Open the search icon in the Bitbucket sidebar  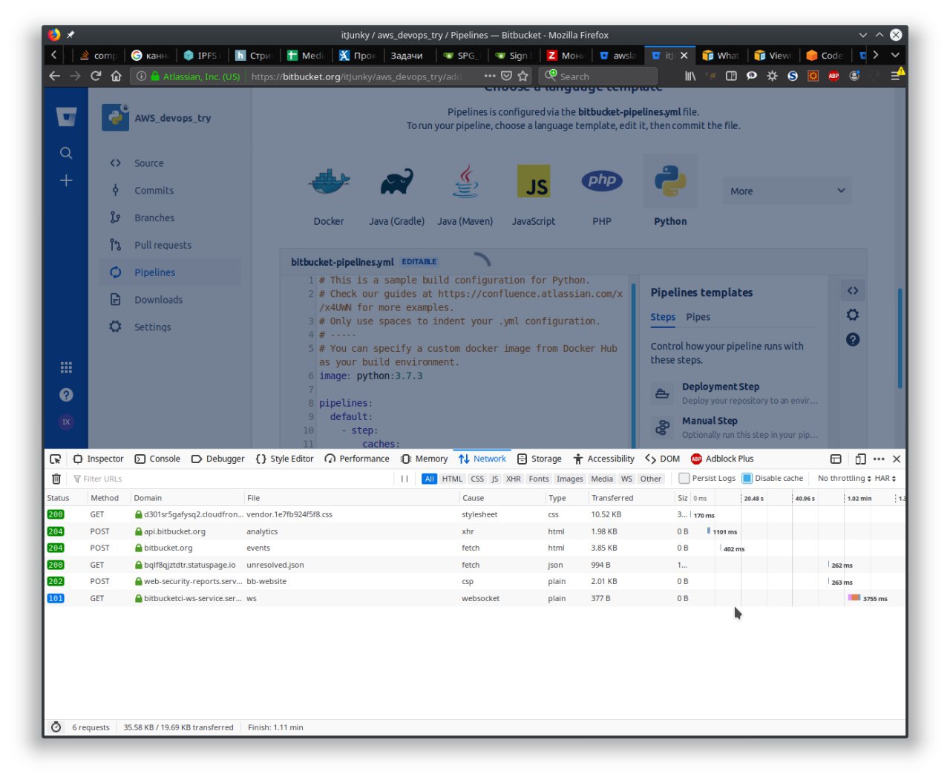pyautogui.click(x=66, y=153)
